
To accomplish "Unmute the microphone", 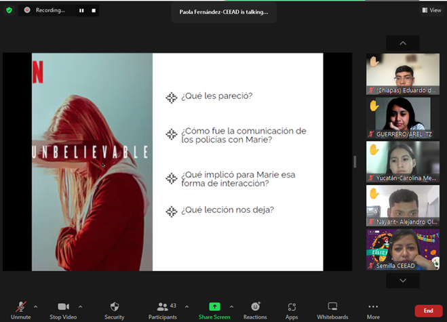I will pyautogui.click(x=20, y=310).
